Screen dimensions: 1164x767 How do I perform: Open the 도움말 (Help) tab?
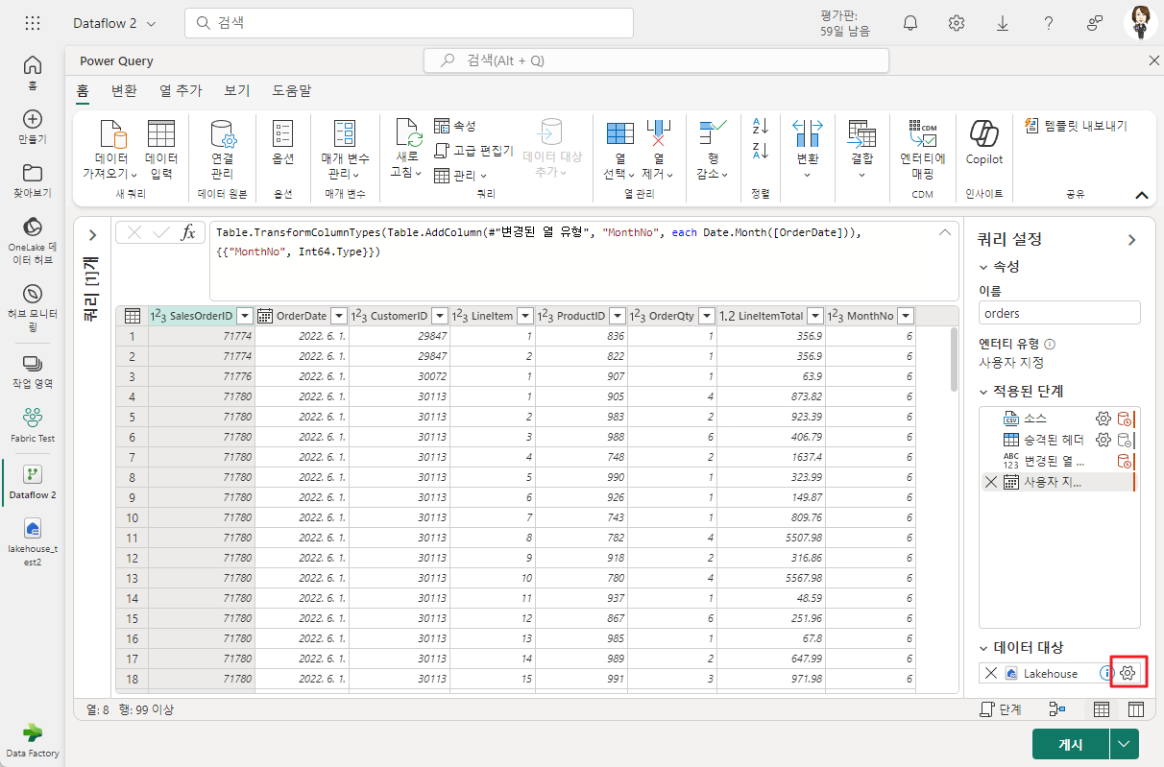click(x=291, y=90)
